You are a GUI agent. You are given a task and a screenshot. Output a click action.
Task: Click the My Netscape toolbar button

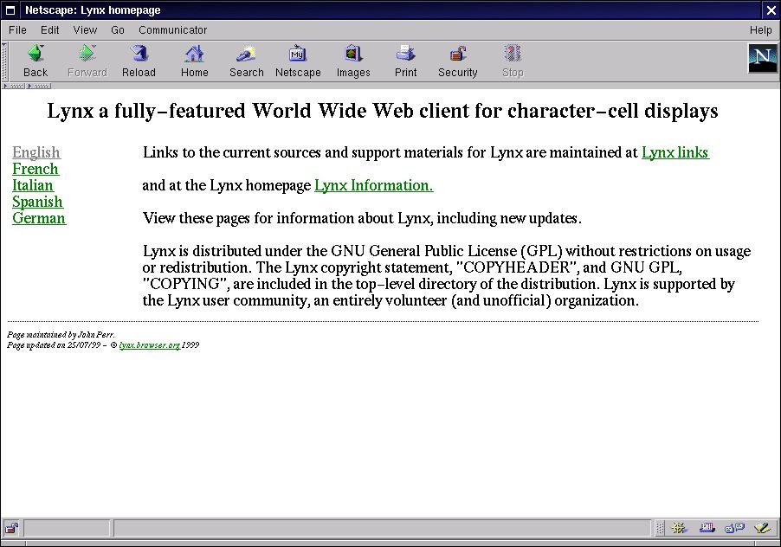point(298,61)
